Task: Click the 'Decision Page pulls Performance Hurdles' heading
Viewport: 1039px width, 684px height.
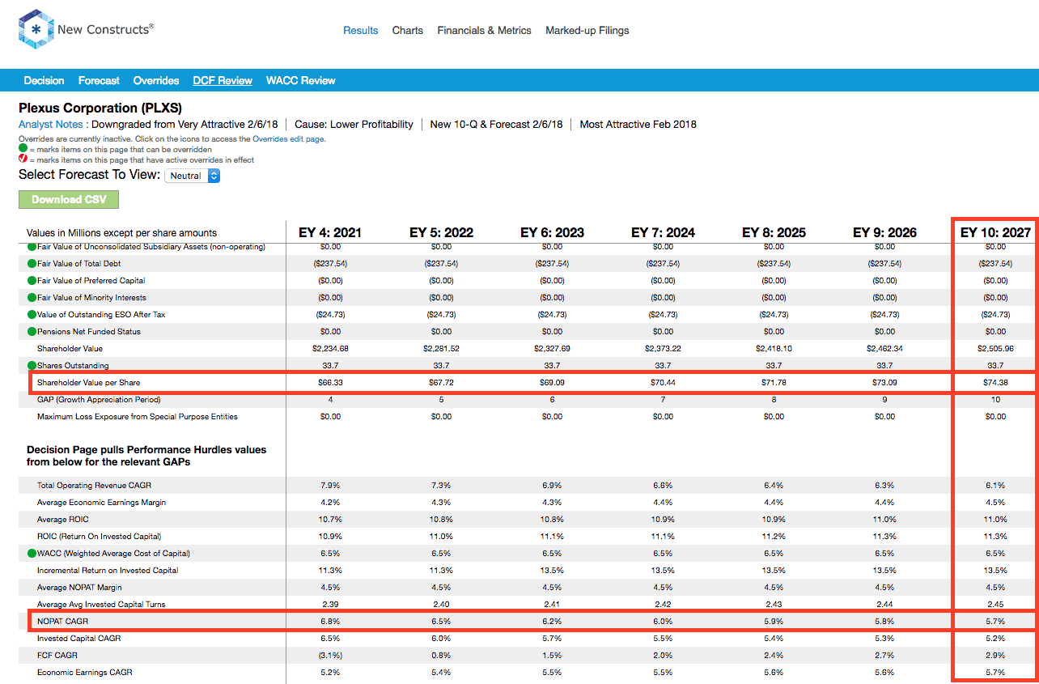Action: click(x=146, y=456)
